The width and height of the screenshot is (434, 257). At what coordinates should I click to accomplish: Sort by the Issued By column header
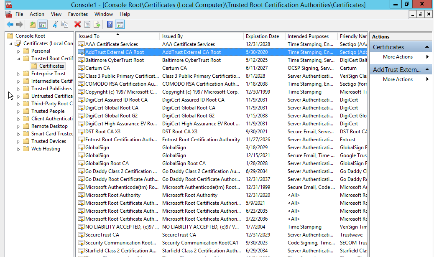point(202,36)
